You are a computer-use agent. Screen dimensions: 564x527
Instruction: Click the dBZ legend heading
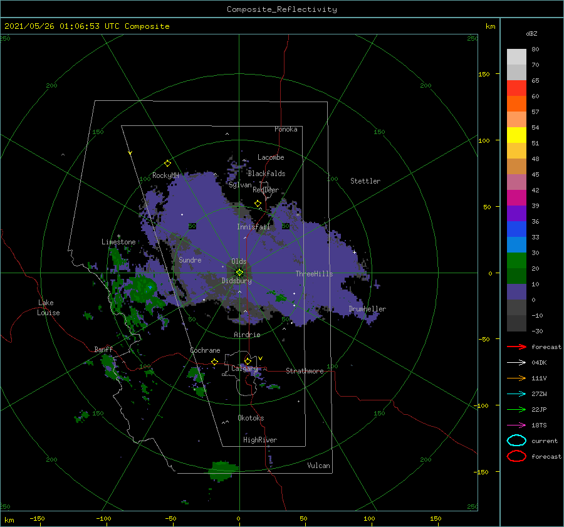pos(531,33)
